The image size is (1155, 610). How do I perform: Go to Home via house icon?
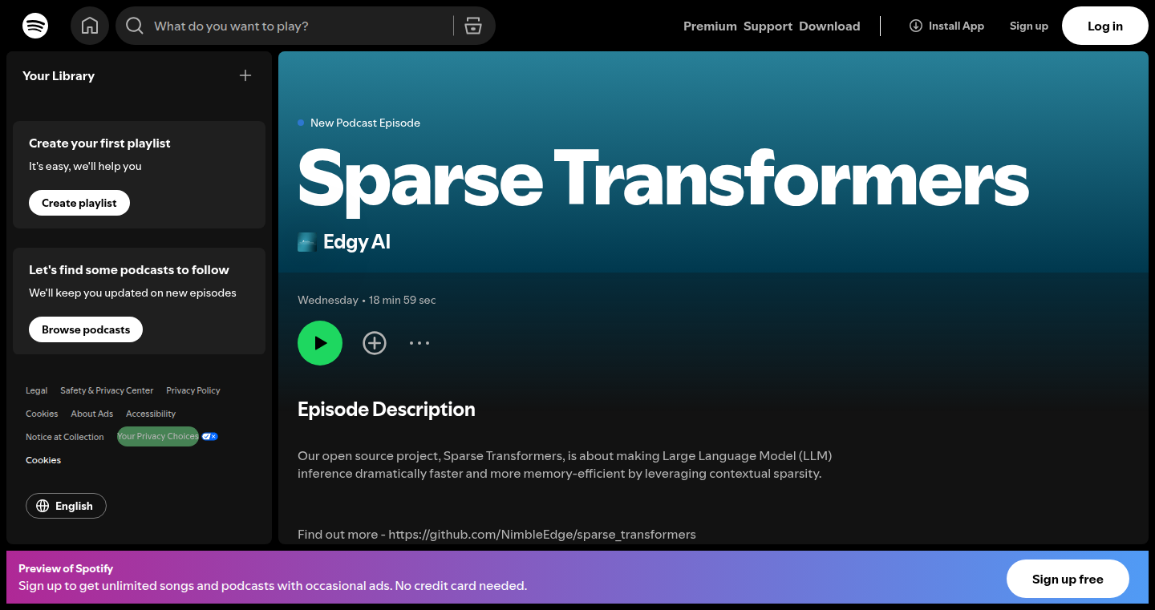pyautogui.click(x=90, y=26)
